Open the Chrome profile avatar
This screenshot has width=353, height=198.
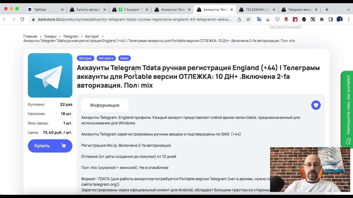(x=339, y=19)
